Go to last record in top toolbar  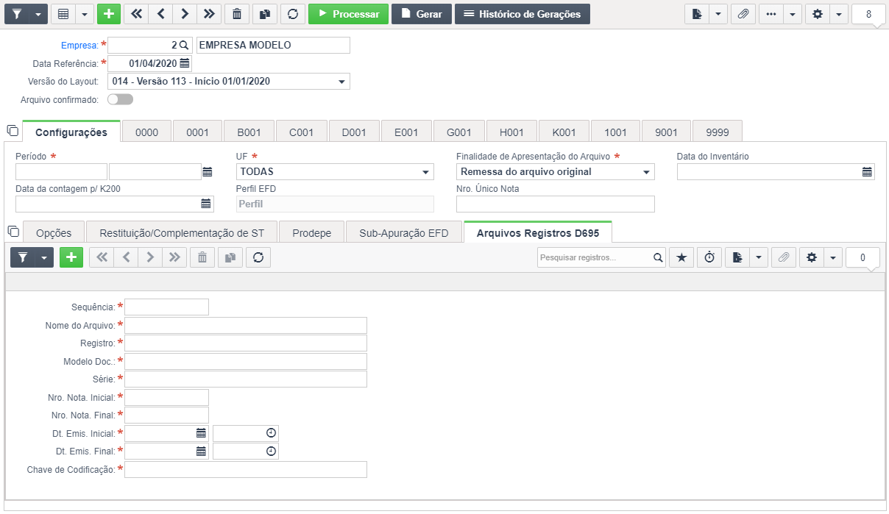pyautogui.click(x=209, y=14)
